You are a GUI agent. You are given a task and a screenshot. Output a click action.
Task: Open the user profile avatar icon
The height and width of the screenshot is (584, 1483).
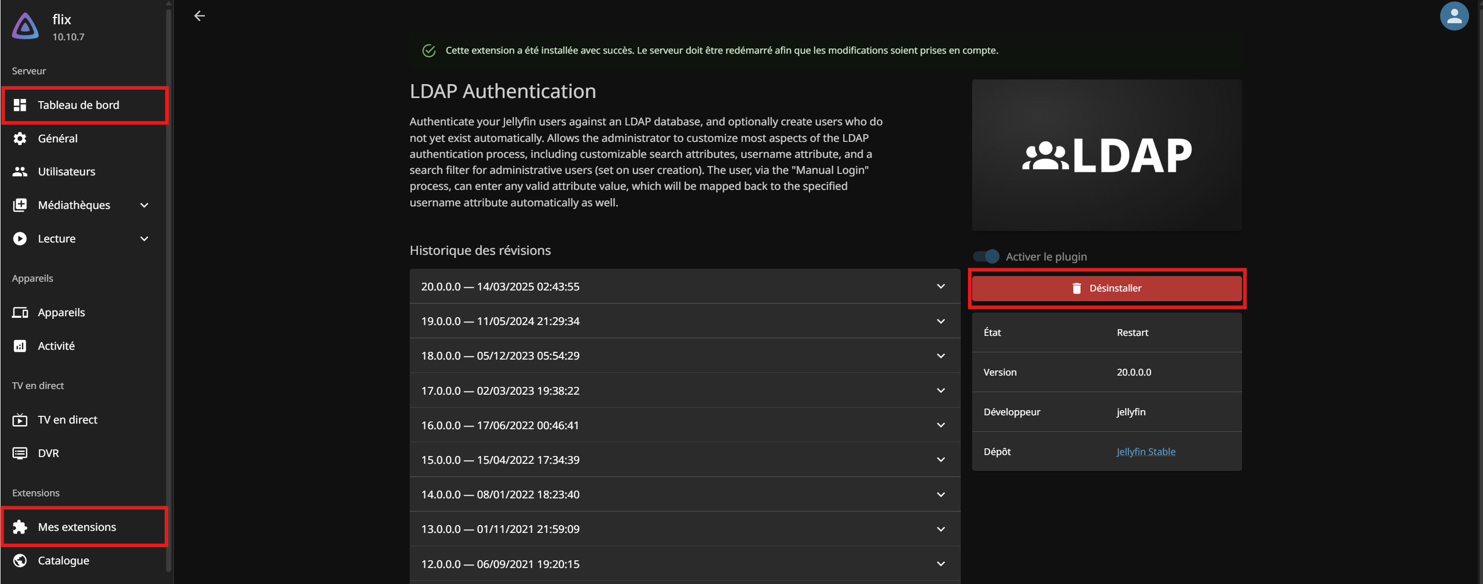point(1454,16)
